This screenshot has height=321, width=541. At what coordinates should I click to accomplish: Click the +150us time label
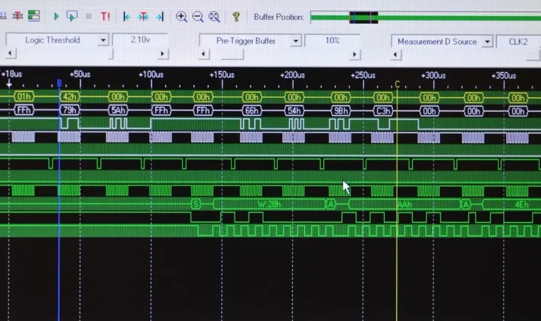[222, 75]
